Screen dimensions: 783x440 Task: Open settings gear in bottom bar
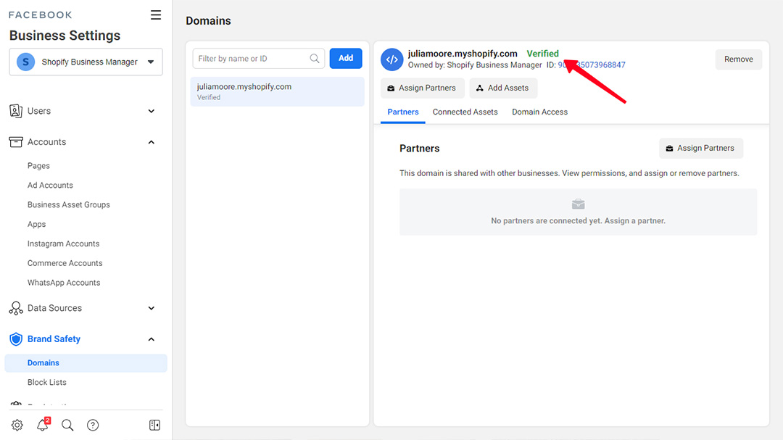pos(17,425)
